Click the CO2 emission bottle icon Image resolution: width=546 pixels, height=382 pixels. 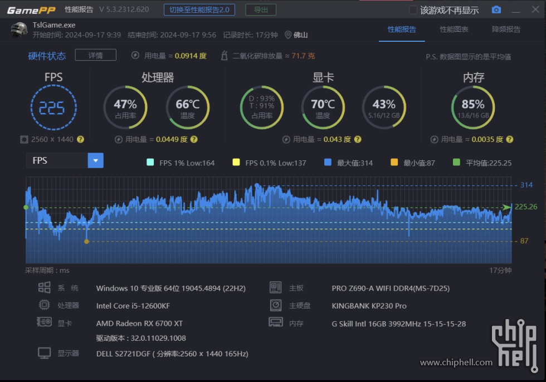(x=224, y=55)
